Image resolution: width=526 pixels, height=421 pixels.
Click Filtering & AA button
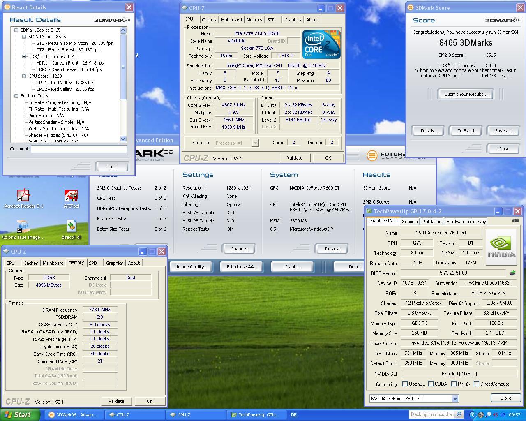coord(242,267)
